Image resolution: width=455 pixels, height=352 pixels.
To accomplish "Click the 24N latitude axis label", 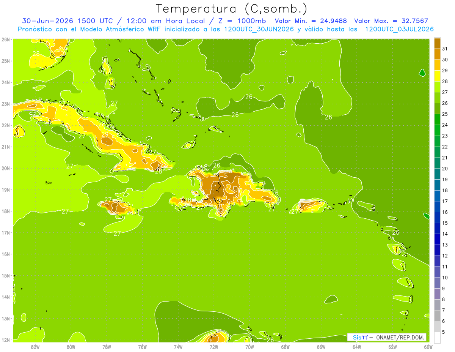I will pos(6,82).
